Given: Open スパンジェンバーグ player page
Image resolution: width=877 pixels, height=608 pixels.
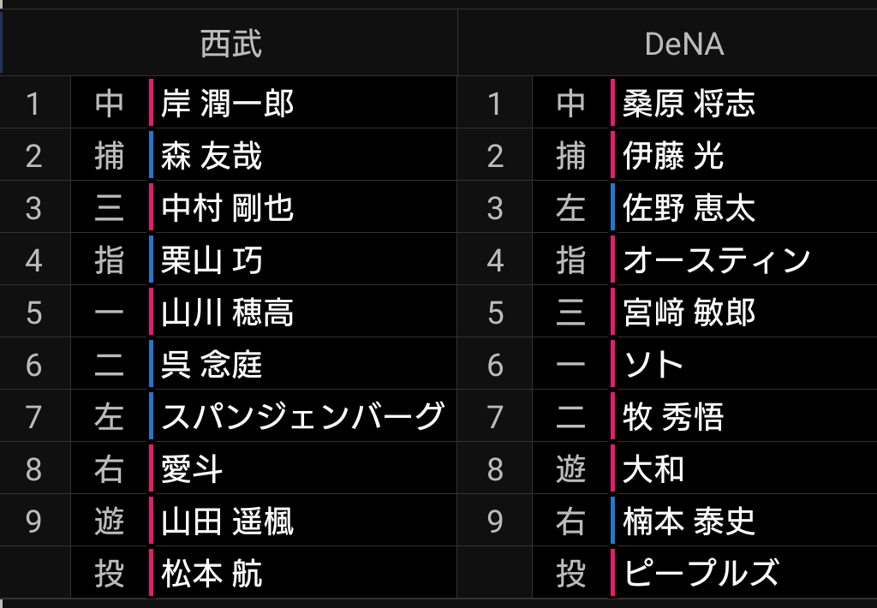Looking at the screenshot, I should 302,417.
